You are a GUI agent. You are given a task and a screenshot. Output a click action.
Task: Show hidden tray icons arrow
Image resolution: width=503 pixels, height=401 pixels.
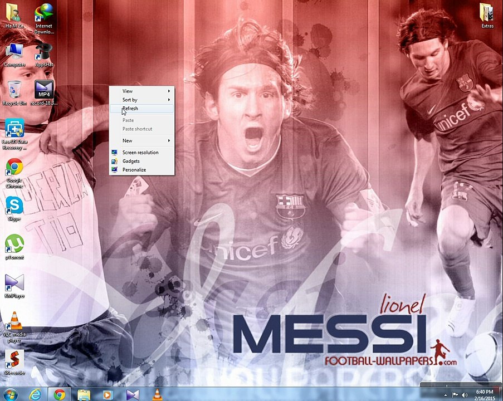click(x=446, y=395)
